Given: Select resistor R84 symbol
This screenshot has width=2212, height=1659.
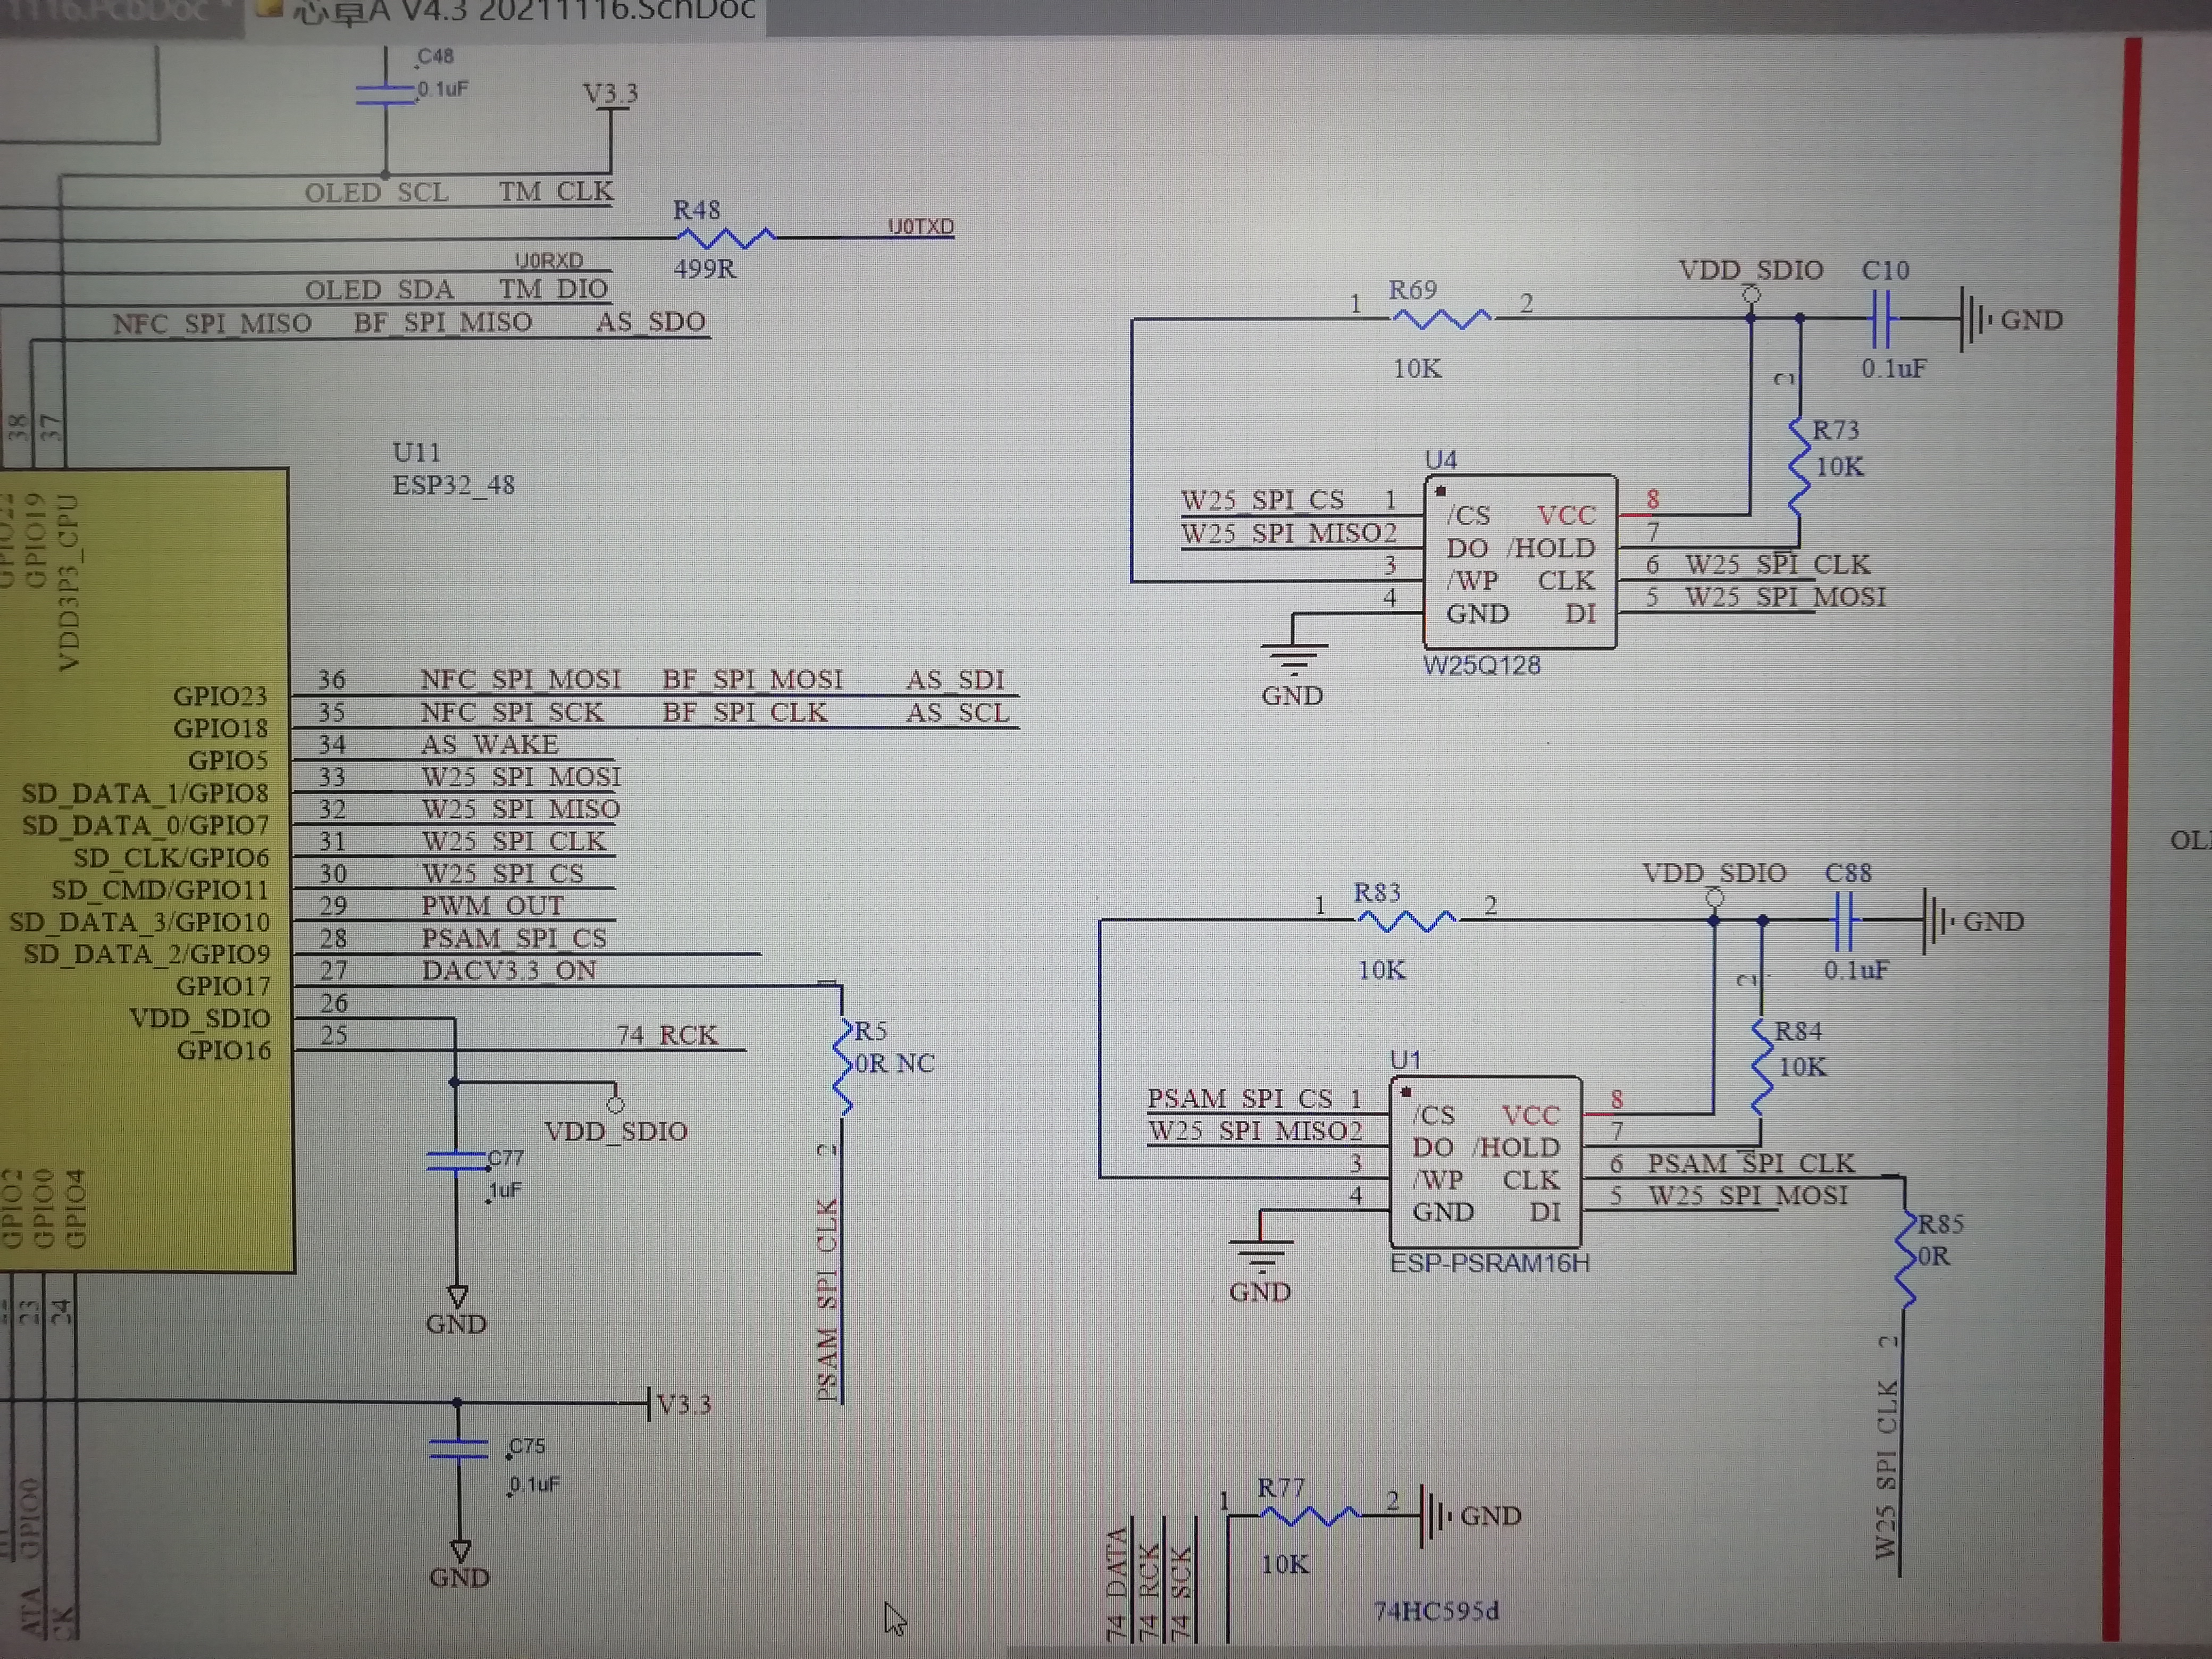Looking at the screenshot, I should tap(1762, 1068).
